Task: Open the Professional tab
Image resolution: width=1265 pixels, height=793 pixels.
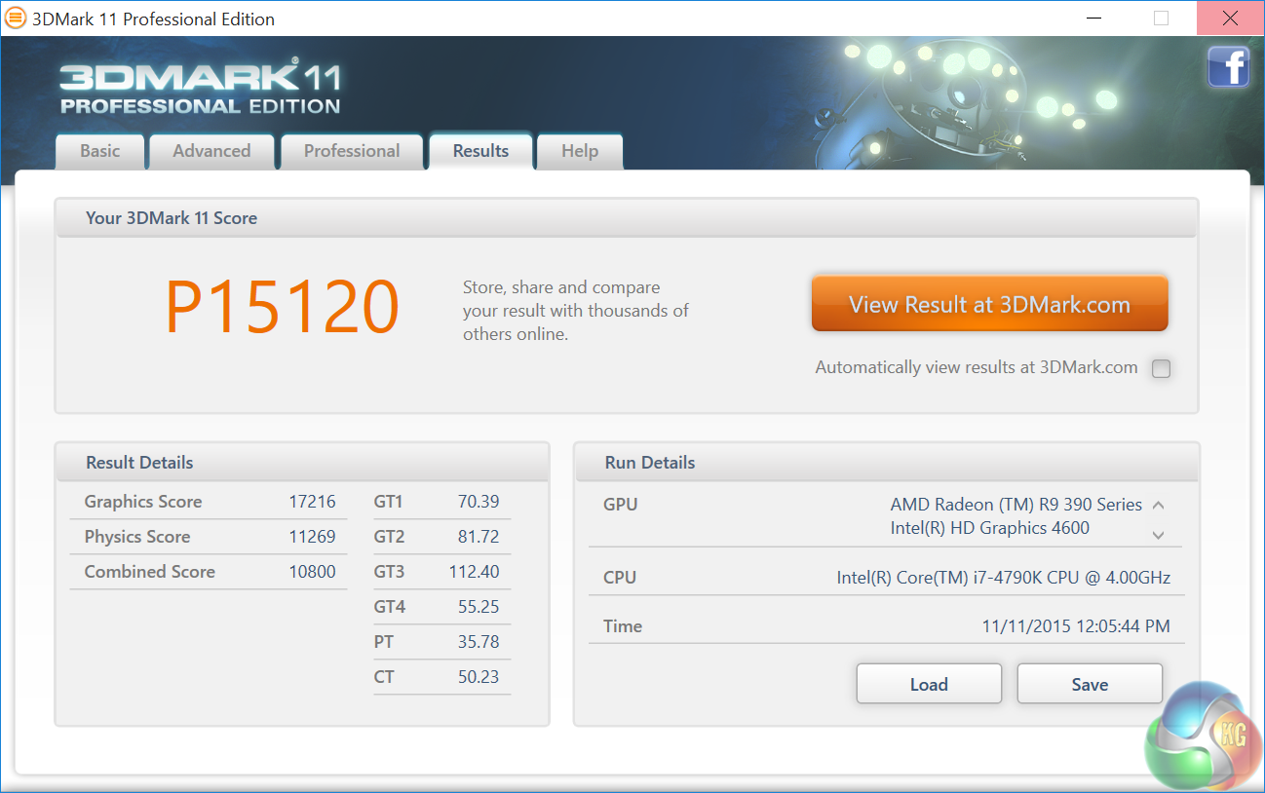Action: [x=352, y=151]
